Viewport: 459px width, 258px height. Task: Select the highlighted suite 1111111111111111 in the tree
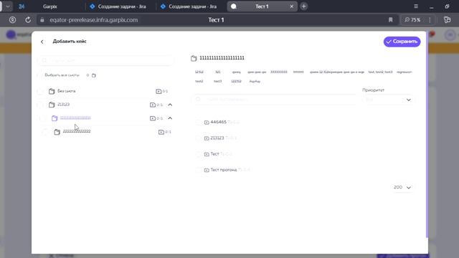[75, 118]
